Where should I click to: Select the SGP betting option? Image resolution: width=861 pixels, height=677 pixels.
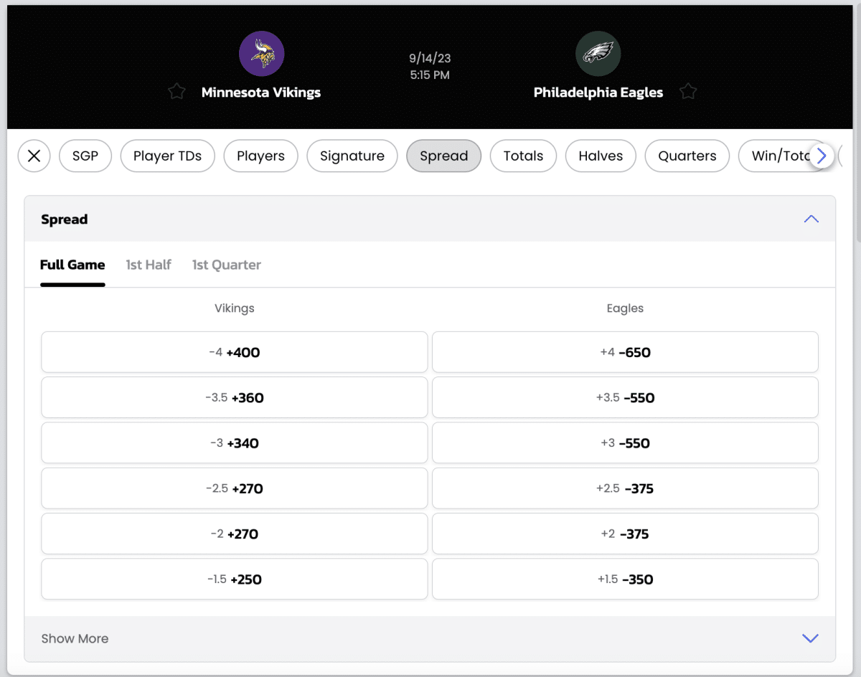(85, 156)
